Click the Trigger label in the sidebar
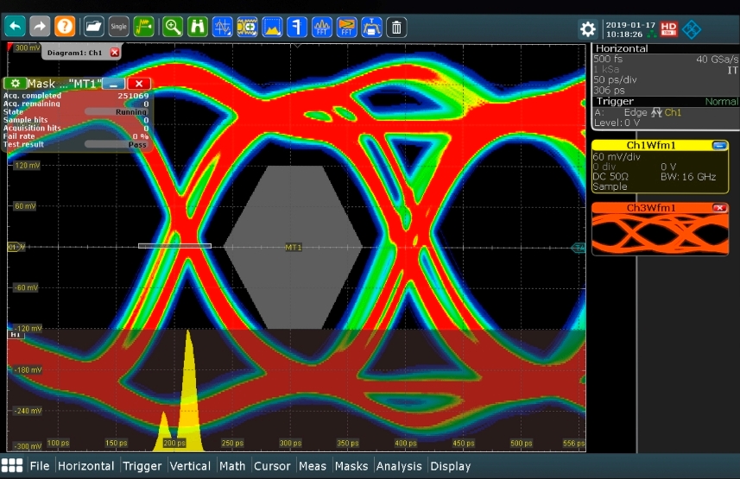 pyautogui.click(x=616, y=101)
